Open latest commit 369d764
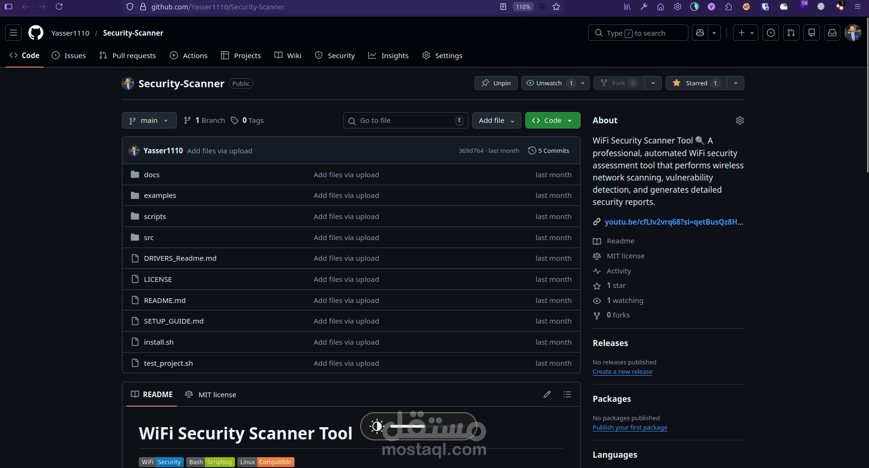Viewport: 869px width, 468px height. [471, 151]
